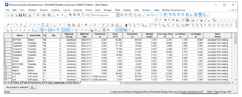Open the Calculations window calculator icon
Image resolution: width=242 pixels, height=97 pixels.
coord(204,15)
